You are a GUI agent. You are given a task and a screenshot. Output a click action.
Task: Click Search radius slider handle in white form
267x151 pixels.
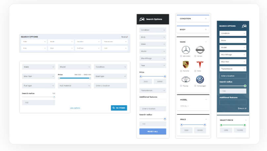[x=54, y=97]
